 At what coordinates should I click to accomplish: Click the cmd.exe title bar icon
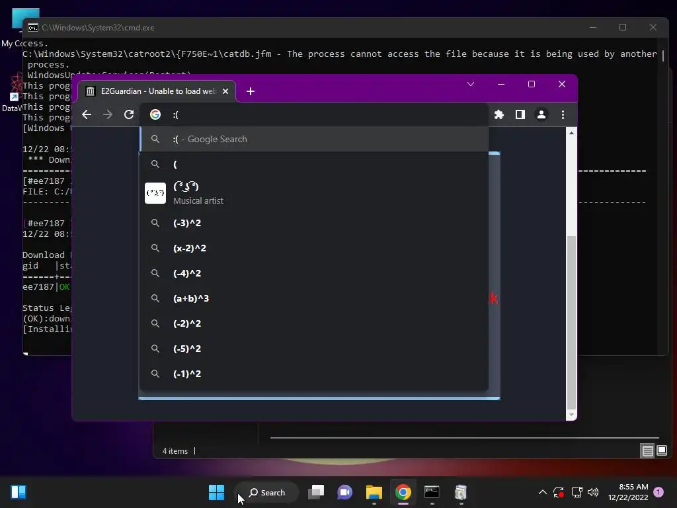pos(33,28)
